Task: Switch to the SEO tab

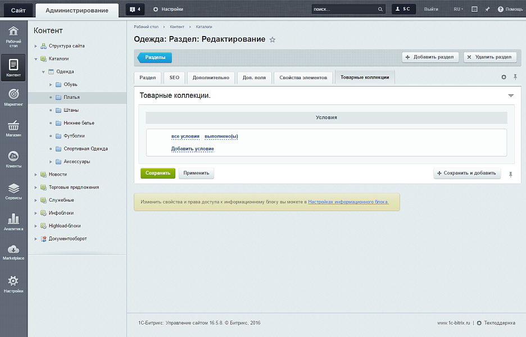Action: tap(174, 77)
